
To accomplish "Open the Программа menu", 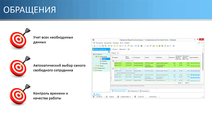I will point(99,43).
